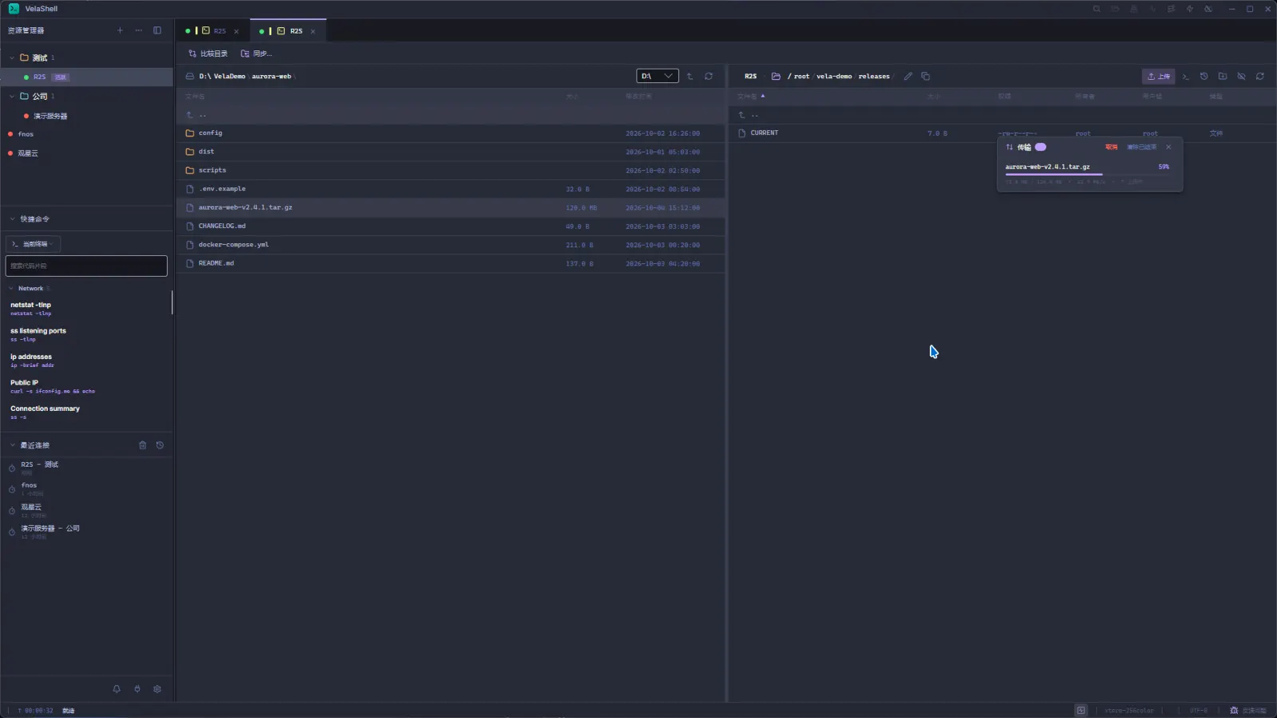Viewport: 1277px width, 718px height.
Task: Click 比较目录 compare directories
Action: [208, 53]
